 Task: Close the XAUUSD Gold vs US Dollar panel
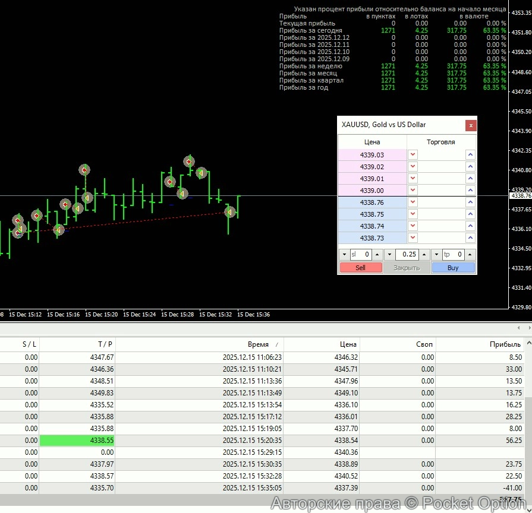470,125
